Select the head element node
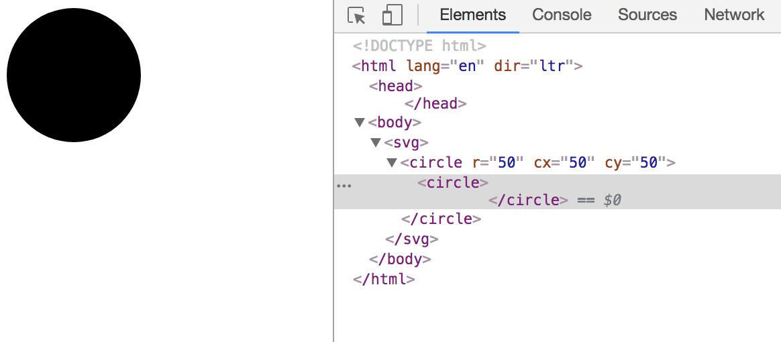Image resolution: width=781 pixels, height=342 pixels. 395,86
